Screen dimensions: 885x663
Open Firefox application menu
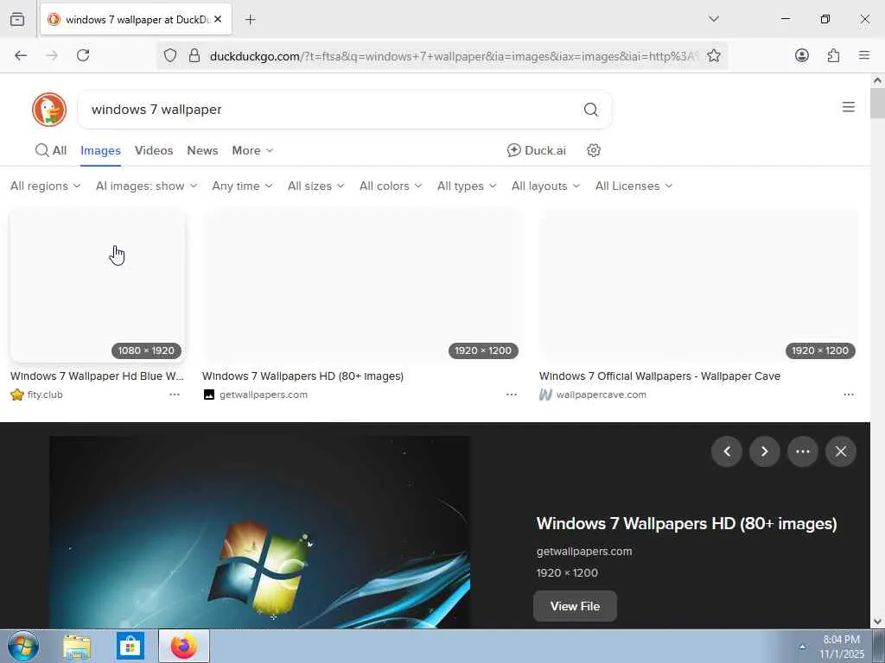863,55
